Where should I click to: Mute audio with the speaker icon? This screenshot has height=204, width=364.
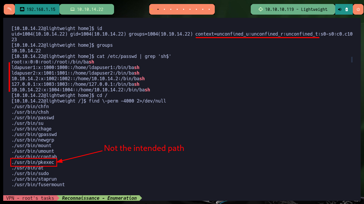tap(340, 9)
